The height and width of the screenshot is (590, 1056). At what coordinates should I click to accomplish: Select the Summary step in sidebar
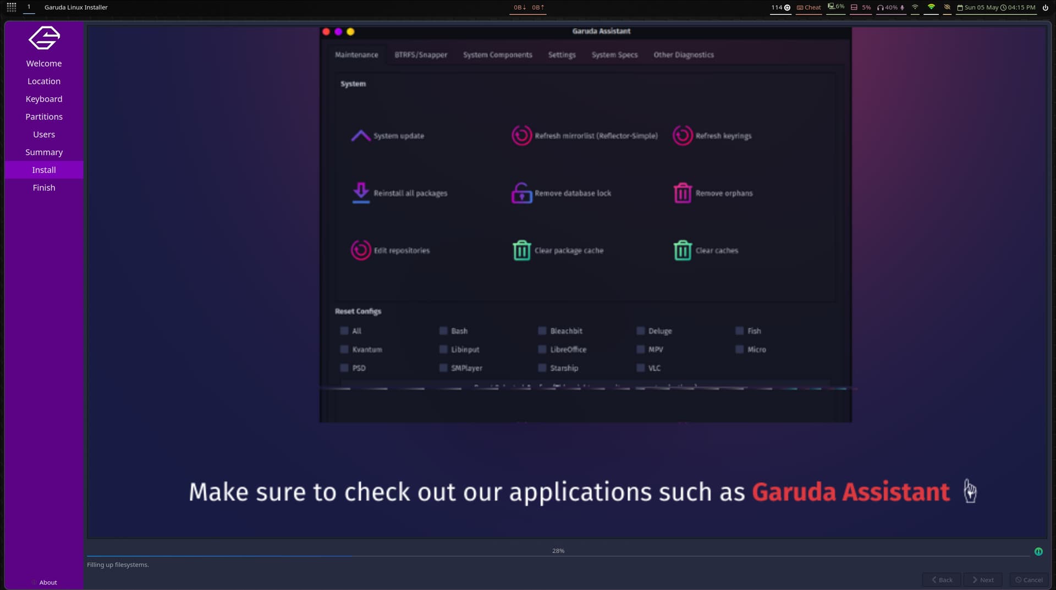(x=44, y=152)
